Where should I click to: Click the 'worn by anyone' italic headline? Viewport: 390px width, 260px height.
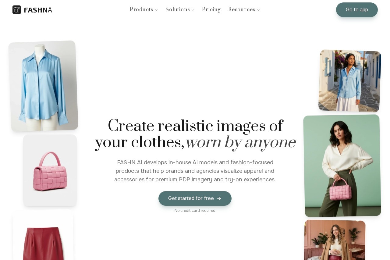[241, 142]
